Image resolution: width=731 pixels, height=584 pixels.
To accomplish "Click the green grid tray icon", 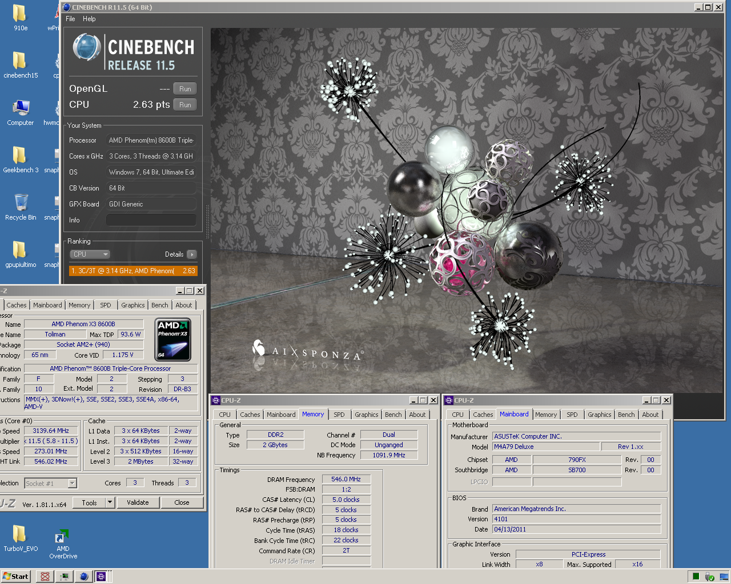I will (x=696, y=576).
